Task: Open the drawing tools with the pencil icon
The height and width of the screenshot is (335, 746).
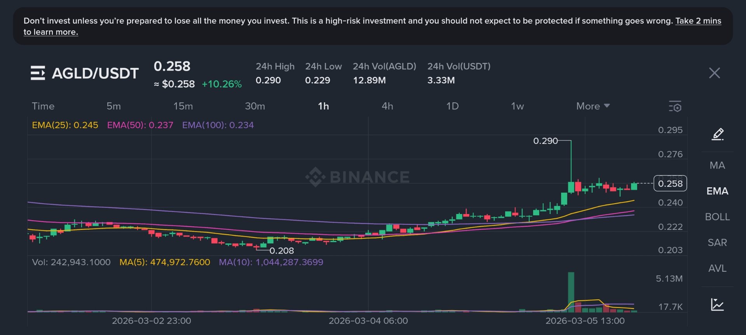Action: click(x=718, y=134)
